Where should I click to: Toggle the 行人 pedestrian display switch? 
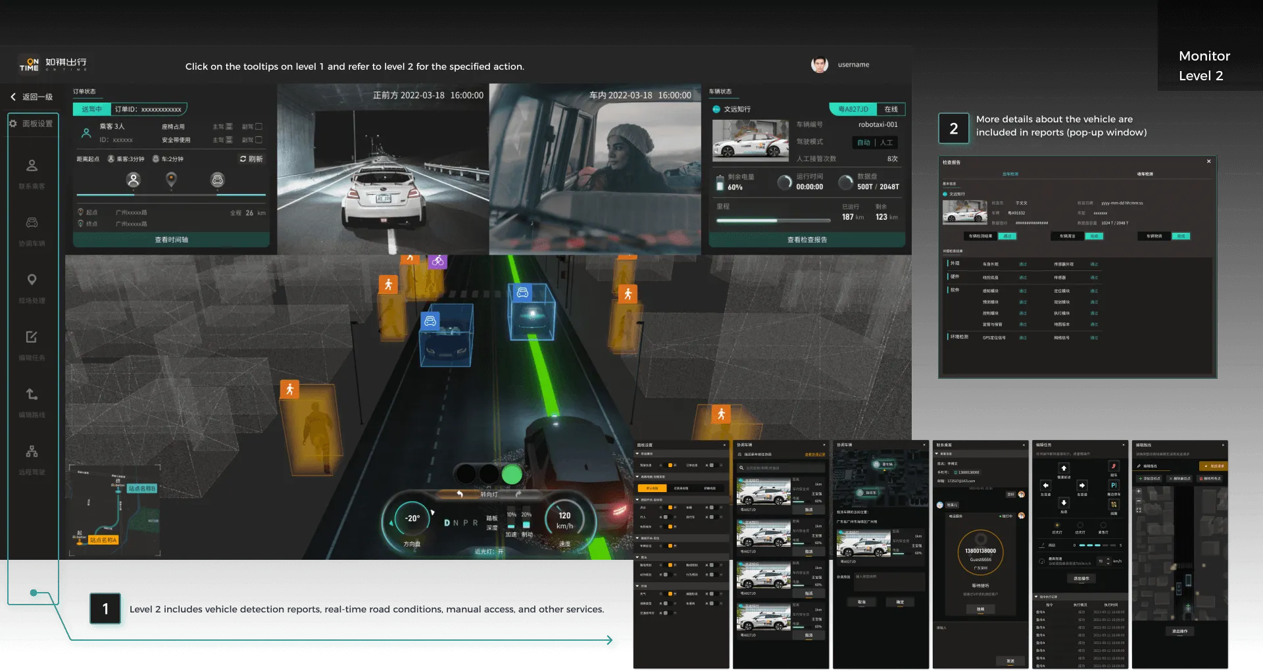tap(668, 517)
